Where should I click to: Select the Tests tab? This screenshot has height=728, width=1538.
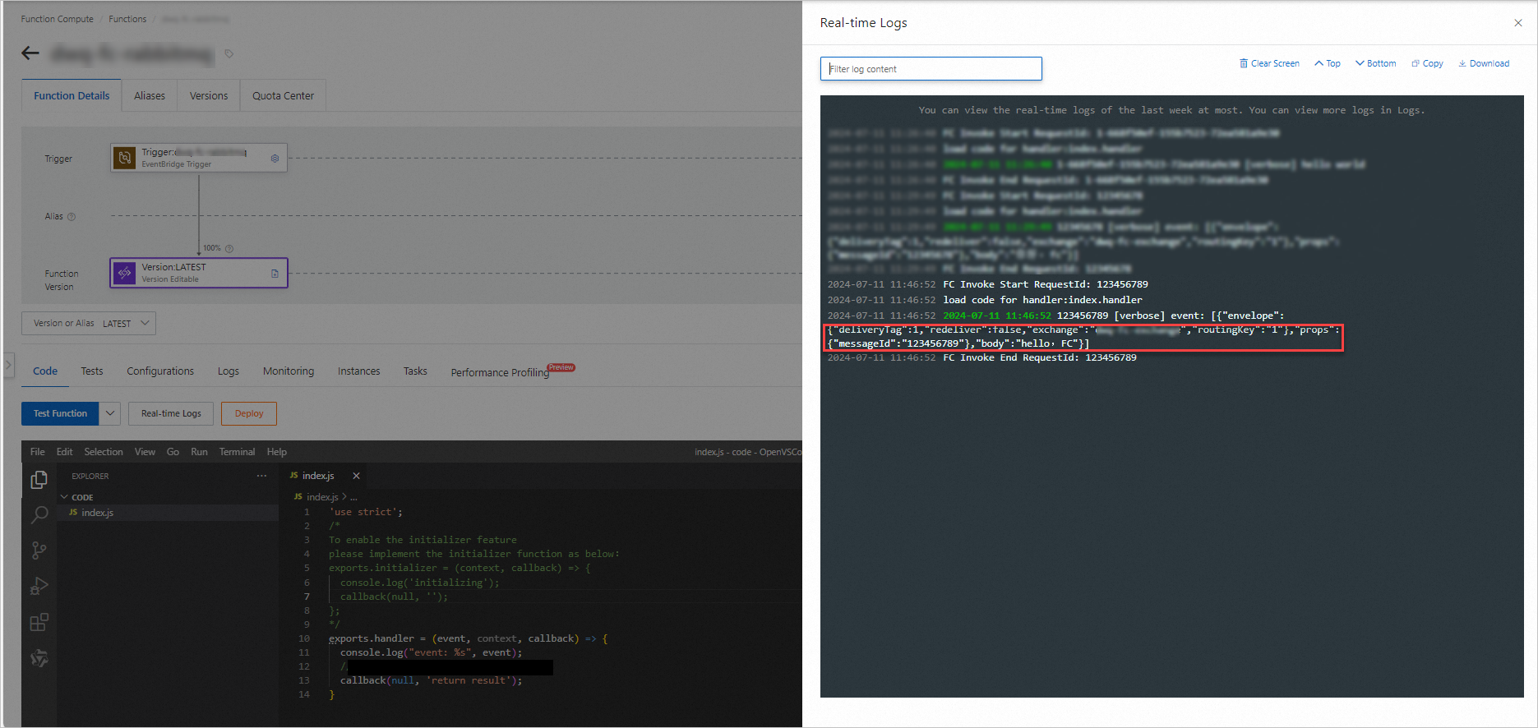(92, 371)
